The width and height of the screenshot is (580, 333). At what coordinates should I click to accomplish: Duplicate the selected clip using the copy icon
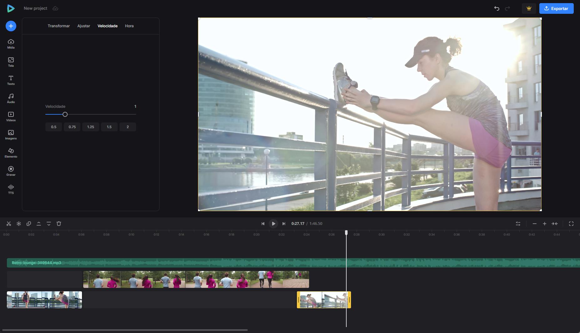coord(29,224)
